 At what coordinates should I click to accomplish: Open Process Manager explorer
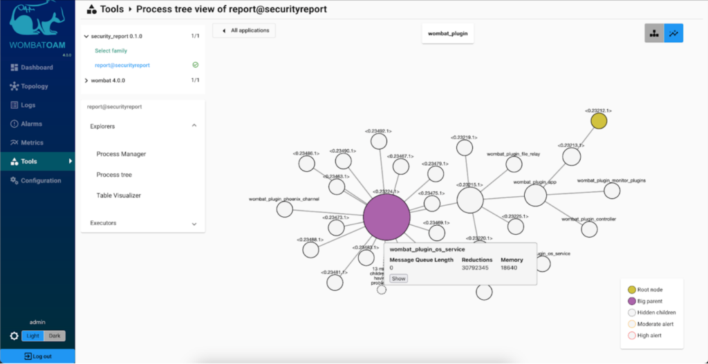(121, 154)
